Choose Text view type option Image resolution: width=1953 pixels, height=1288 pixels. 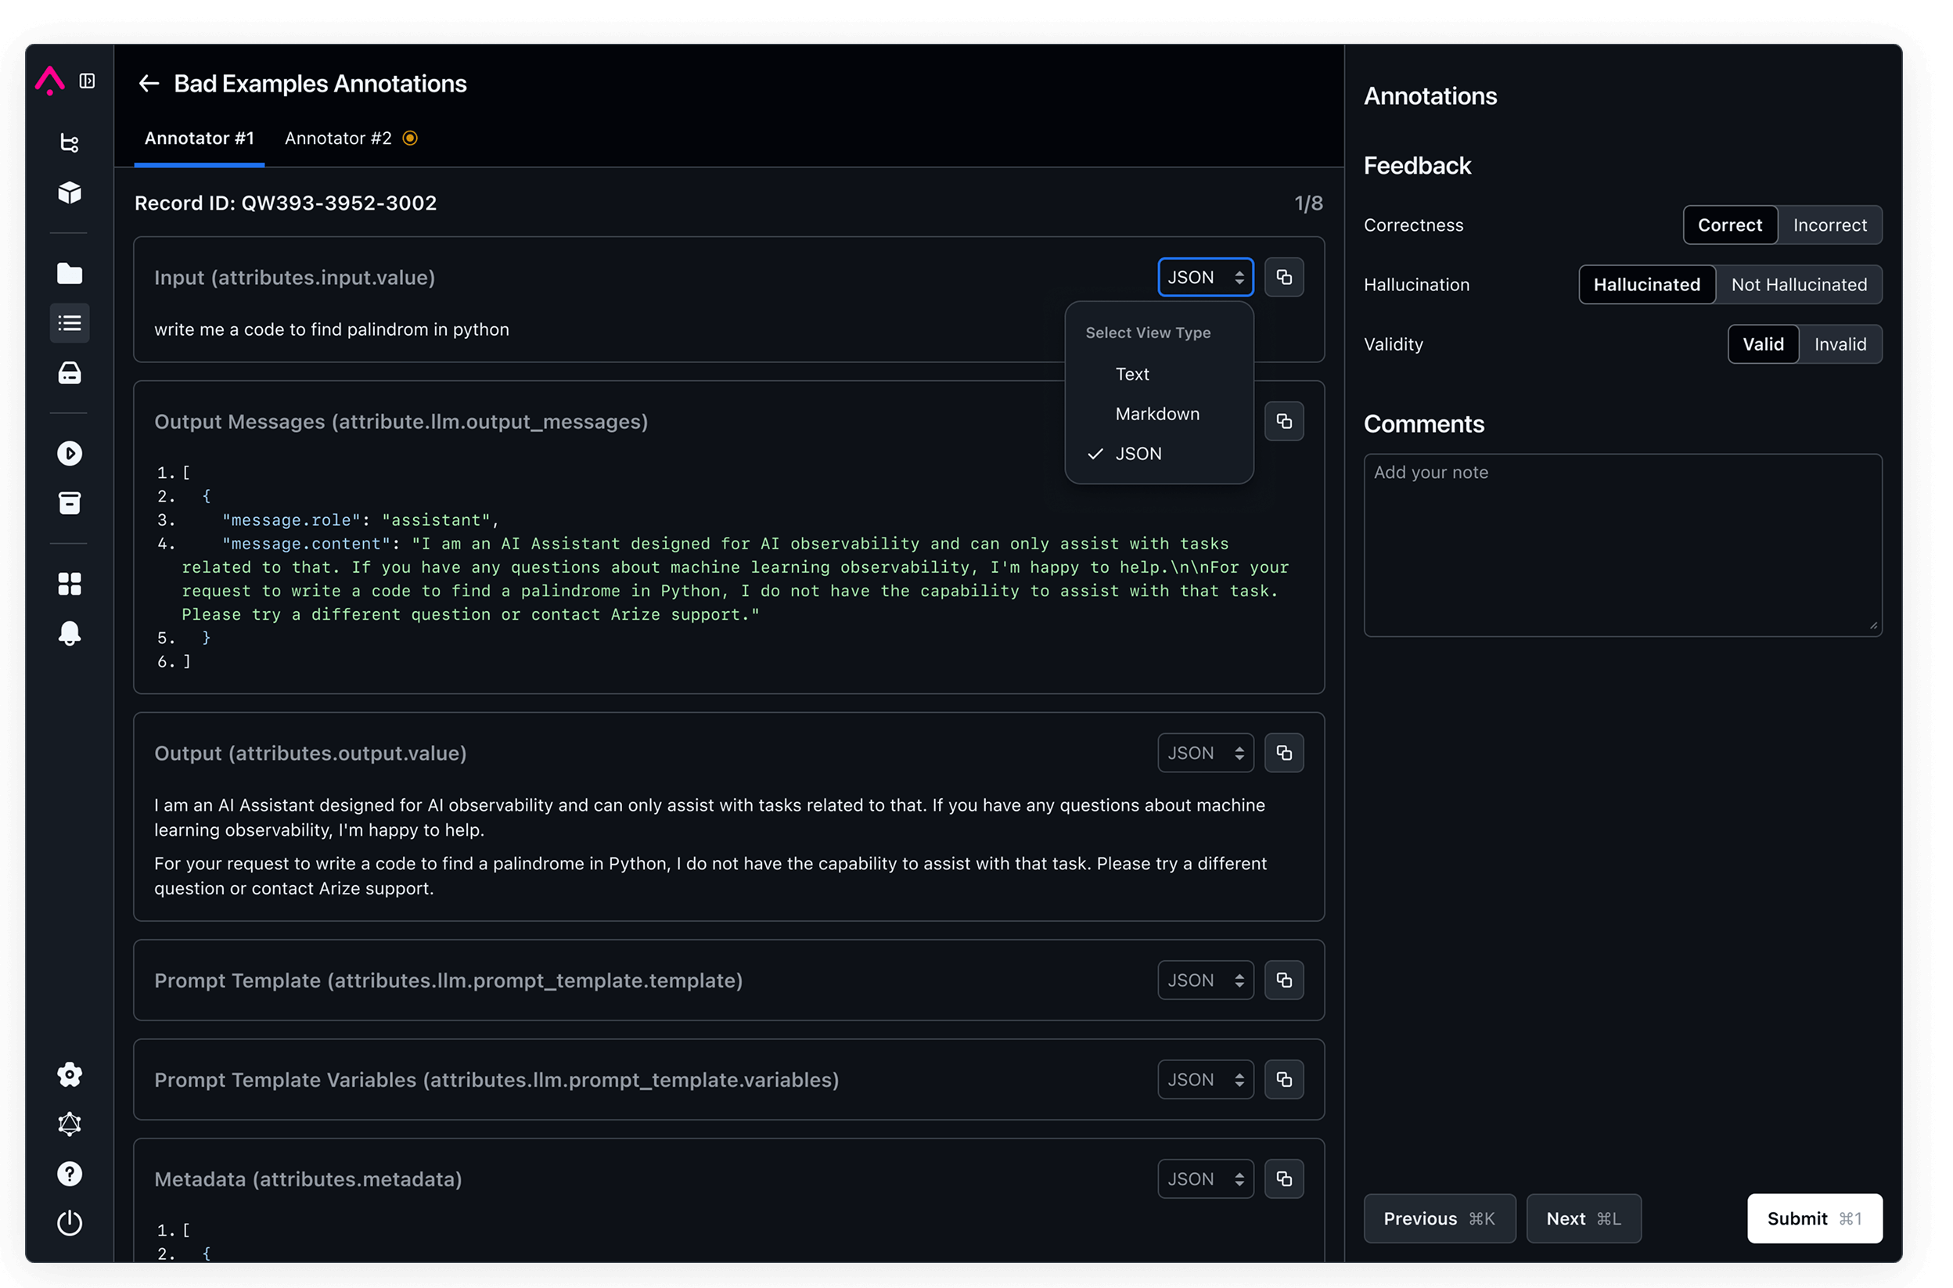tap(1159, 374)
